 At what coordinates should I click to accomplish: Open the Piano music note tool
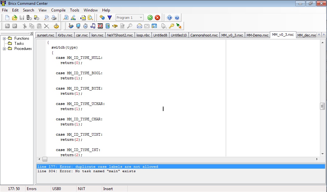[93, 26]
